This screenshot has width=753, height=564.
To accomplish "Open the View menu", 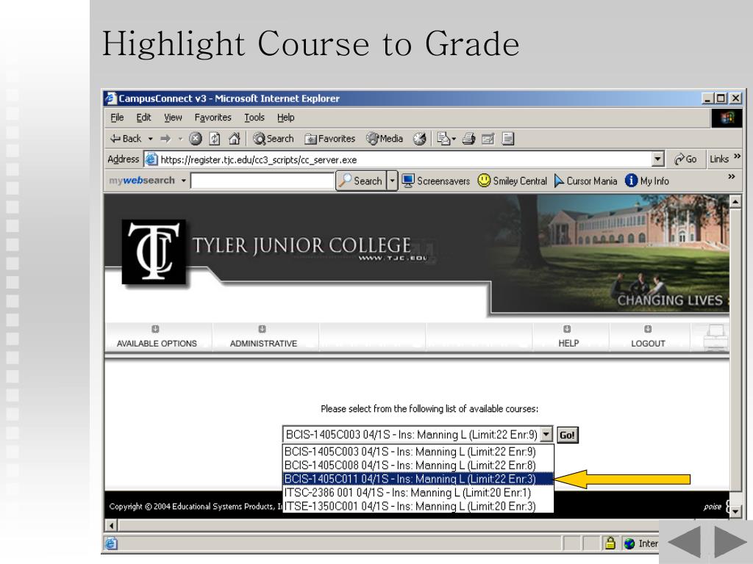I will click(x=173, y=117).
